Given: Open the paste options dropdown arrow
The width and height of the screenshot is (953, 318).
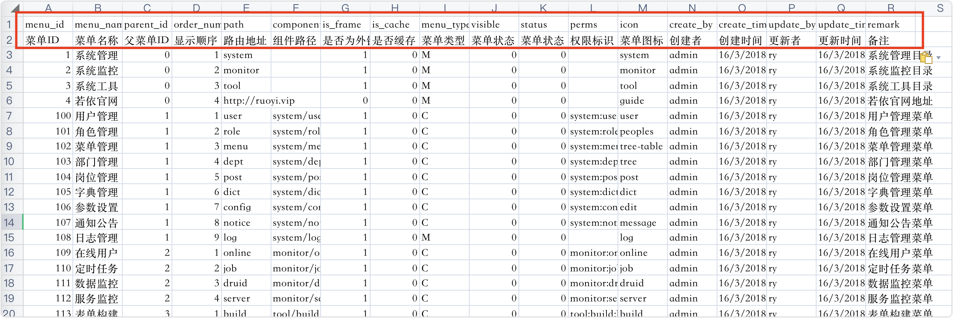Looking at the screenshot, I should click(x=939, y=58).
